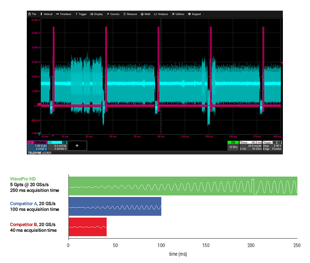Image resolution: width=310 pixels, height=263 pixels.
Task: Click the Math menu calculator icon
Action: point(142,14)
